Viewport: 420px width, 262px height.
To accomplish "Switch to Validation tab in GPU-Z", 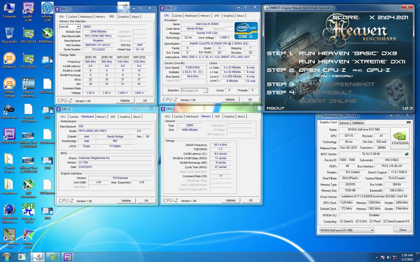I will pos(358,123).
